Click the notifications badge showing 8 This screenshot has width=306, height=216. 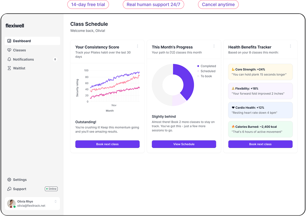[55, 59]
